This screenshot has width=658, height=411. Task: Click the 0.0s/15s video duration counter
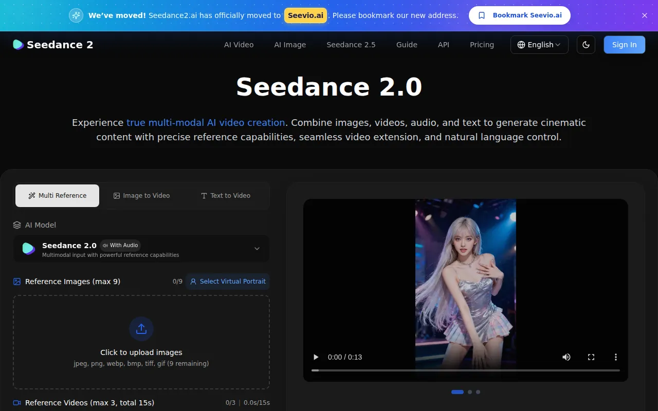[257, 403]
